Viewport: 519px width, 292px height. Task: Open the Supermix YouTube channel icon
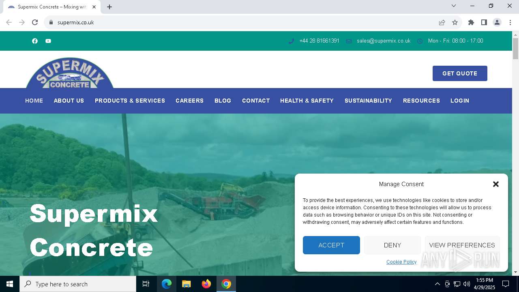pyautogui.click(x=48, y=41)
